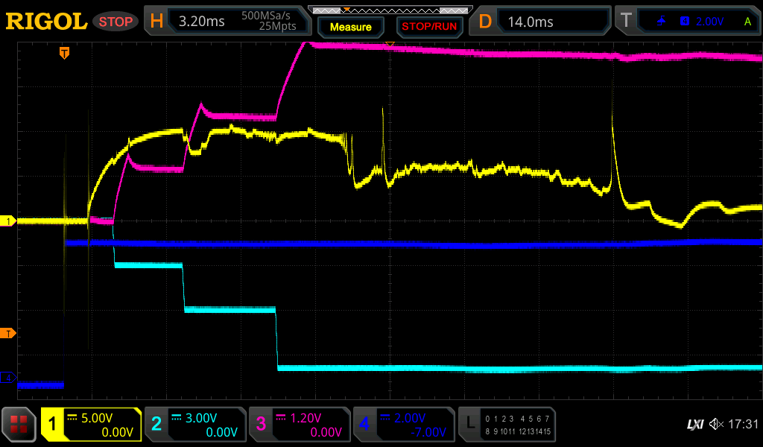
Task: Click the speaker sound icon
Action: [717, 424]
